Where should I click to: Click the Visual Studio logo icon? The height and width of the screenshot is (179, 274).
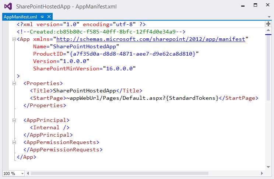pos(8,7)
